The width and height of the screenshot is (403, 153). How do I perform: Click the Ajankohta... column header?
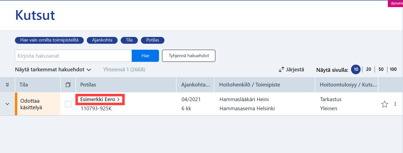pyautogui.click(x=195, y=85)
